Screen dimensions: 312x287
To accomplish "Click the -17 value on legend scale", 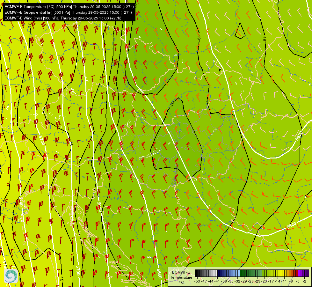I will click(x=271, y=281).
